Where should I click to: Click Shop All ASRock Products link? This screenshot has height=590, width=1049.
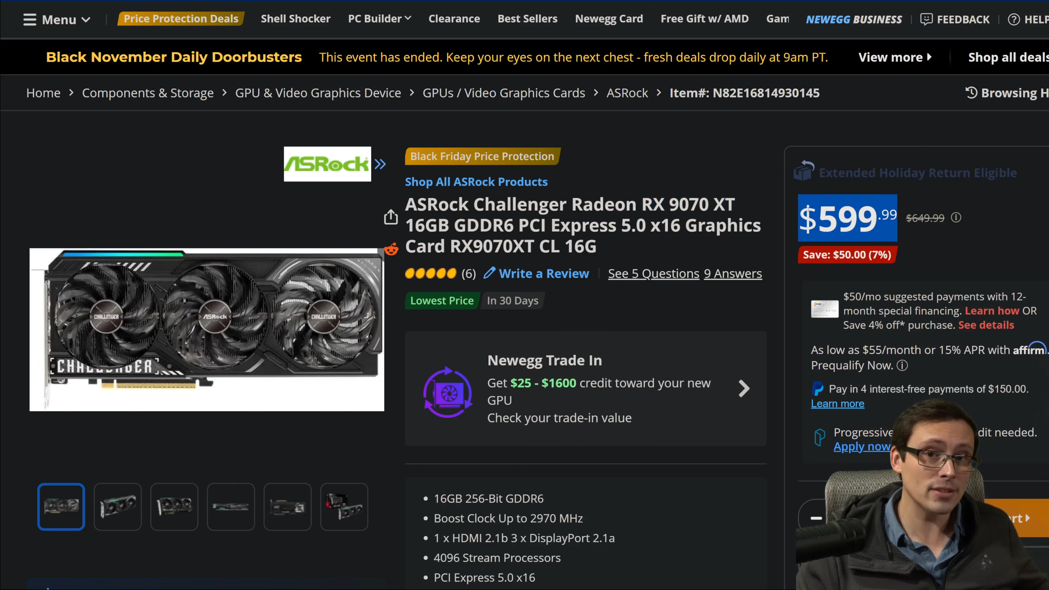click(x=476, y=182)
